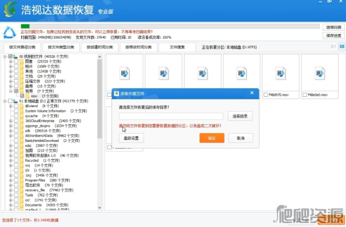Tick checkbox for f48d970.mov
Screen dimensions: 346x227
pos(266,94)
